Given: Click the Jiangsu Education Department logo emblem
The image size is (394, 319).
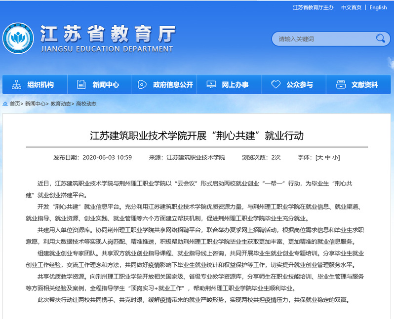Looking at the screenshot, I should 18,38.
